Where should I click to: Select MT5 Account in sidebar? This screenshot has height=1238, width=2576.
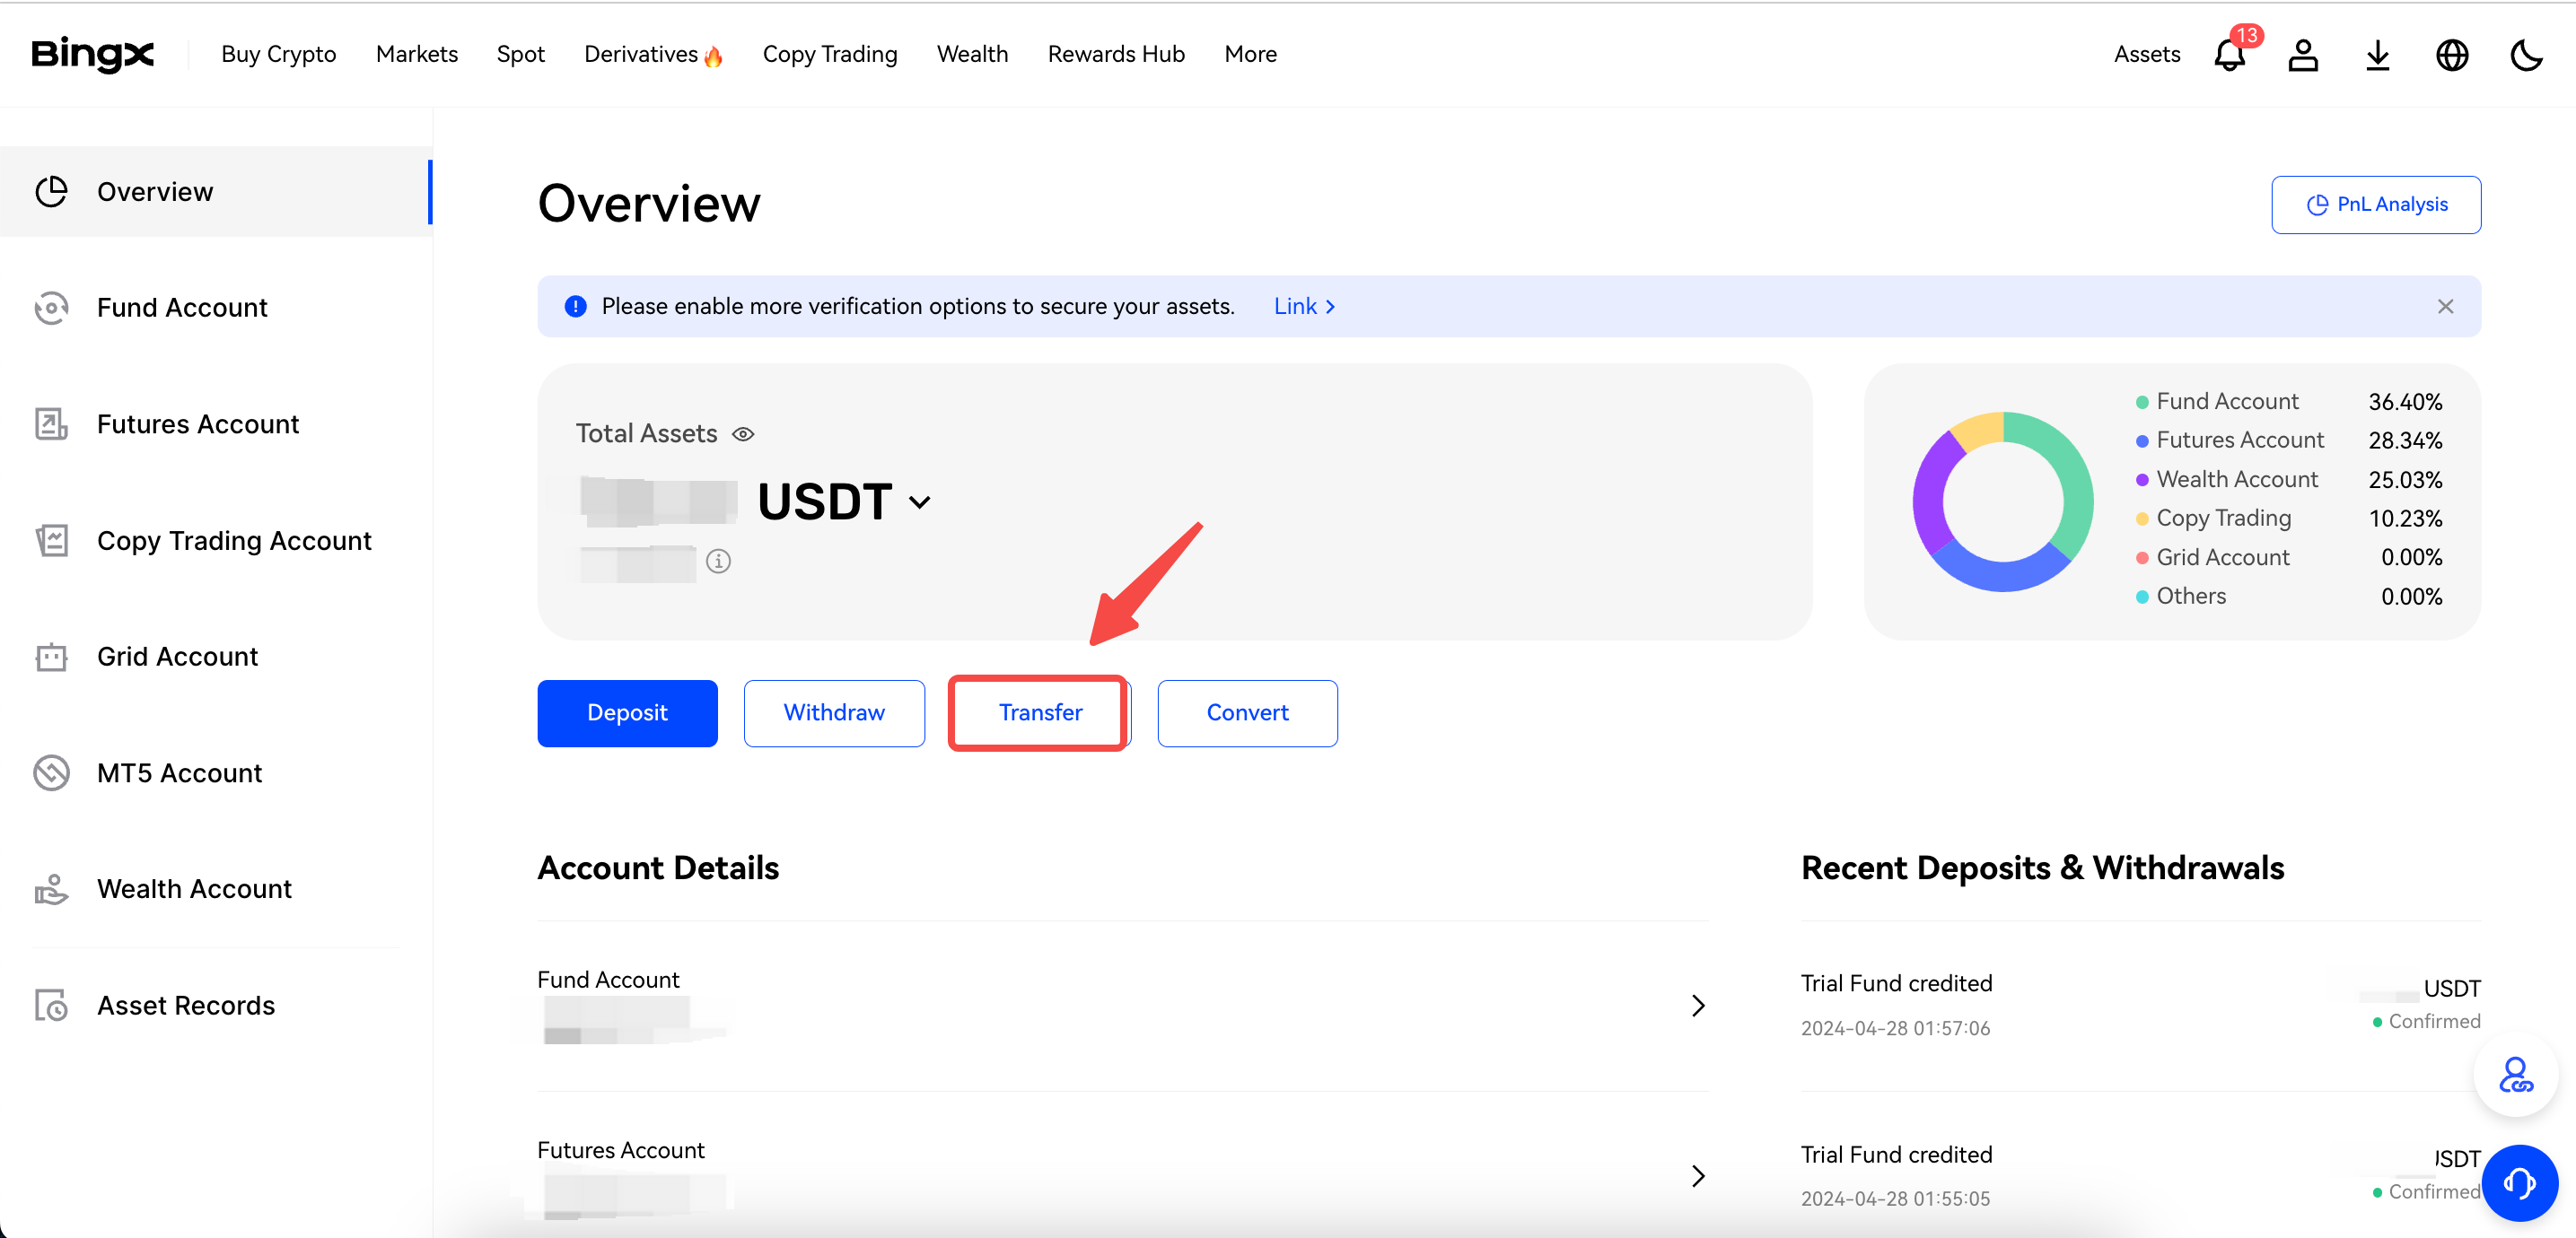pos(216,773)
